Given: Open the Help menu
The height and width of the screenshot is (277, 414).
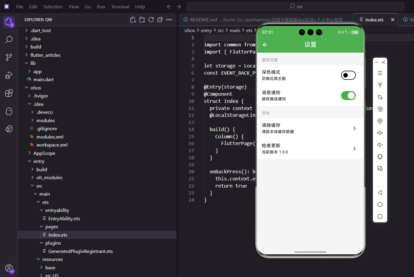Looking at the screenshot, I should coord(140,7).
